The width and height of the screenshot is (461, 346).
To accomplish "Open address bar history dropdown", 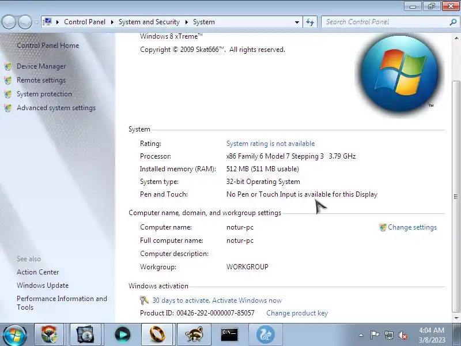I will point(297,22).
